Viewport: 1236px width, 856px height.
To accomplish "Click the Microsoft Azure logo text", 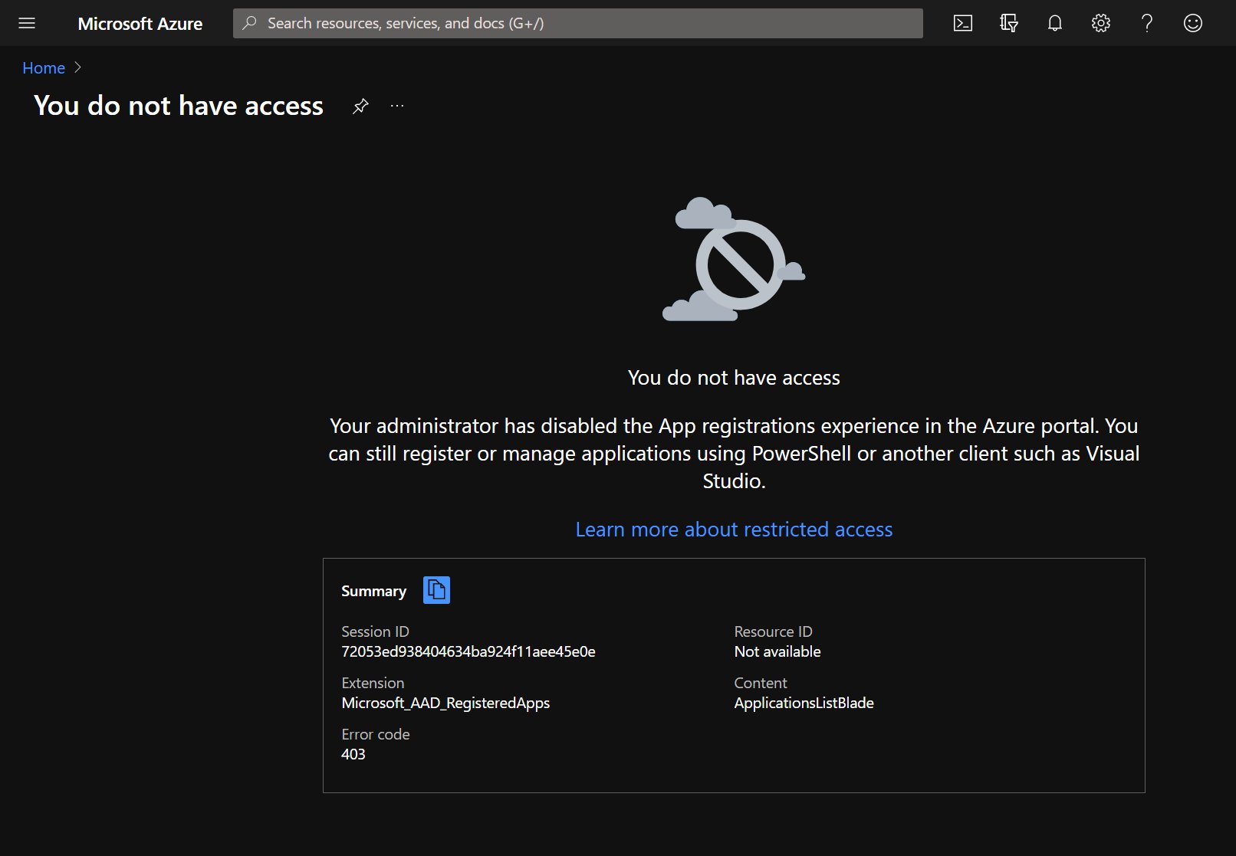I will pyautogui.click(x=140, y=24).
